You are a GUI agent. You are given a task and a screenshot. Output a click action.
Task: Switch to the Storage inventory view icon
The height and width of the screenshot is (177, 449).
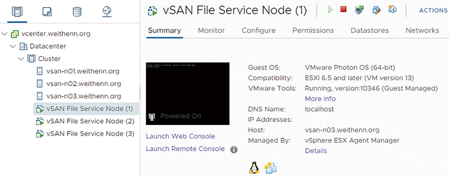77,12
